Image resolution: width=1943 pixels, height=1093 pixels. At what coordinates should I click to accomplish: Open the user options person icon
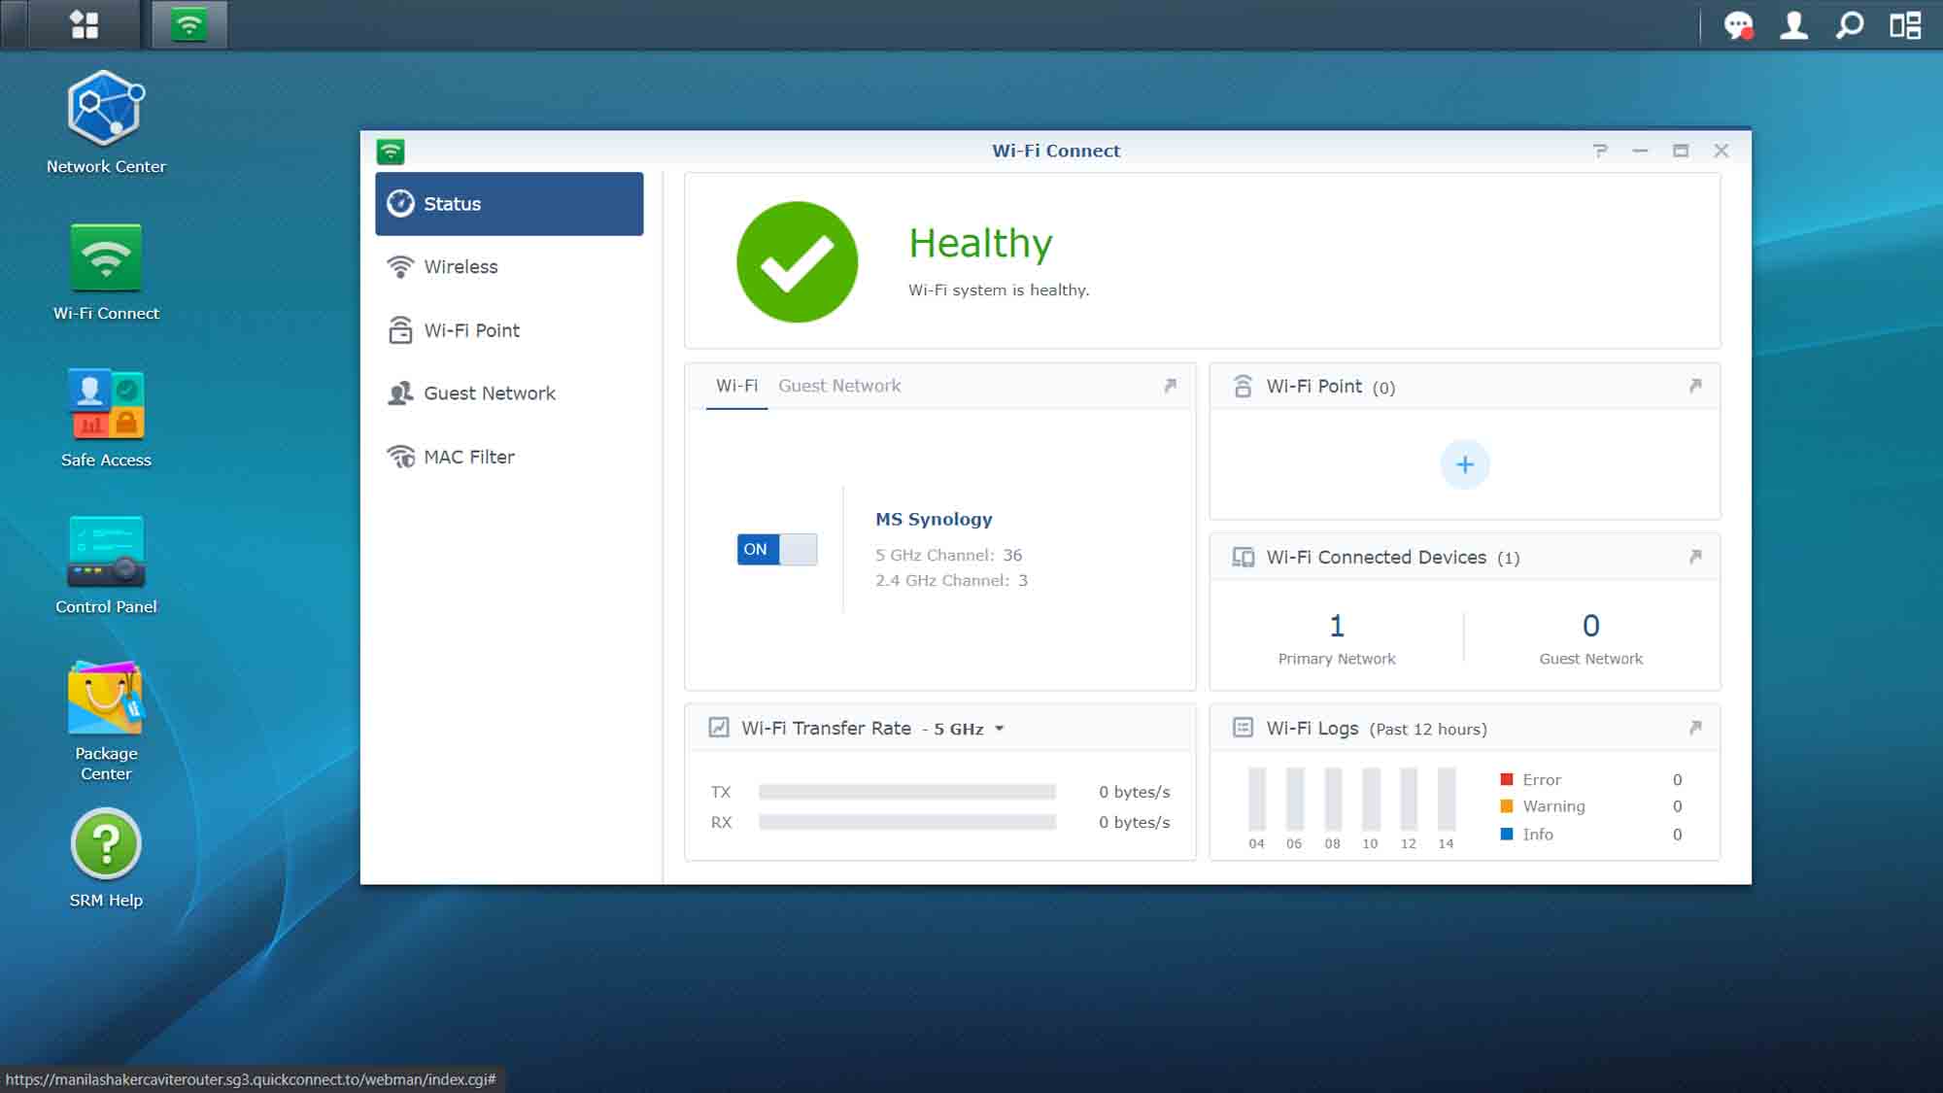(x=1793, y=25)
